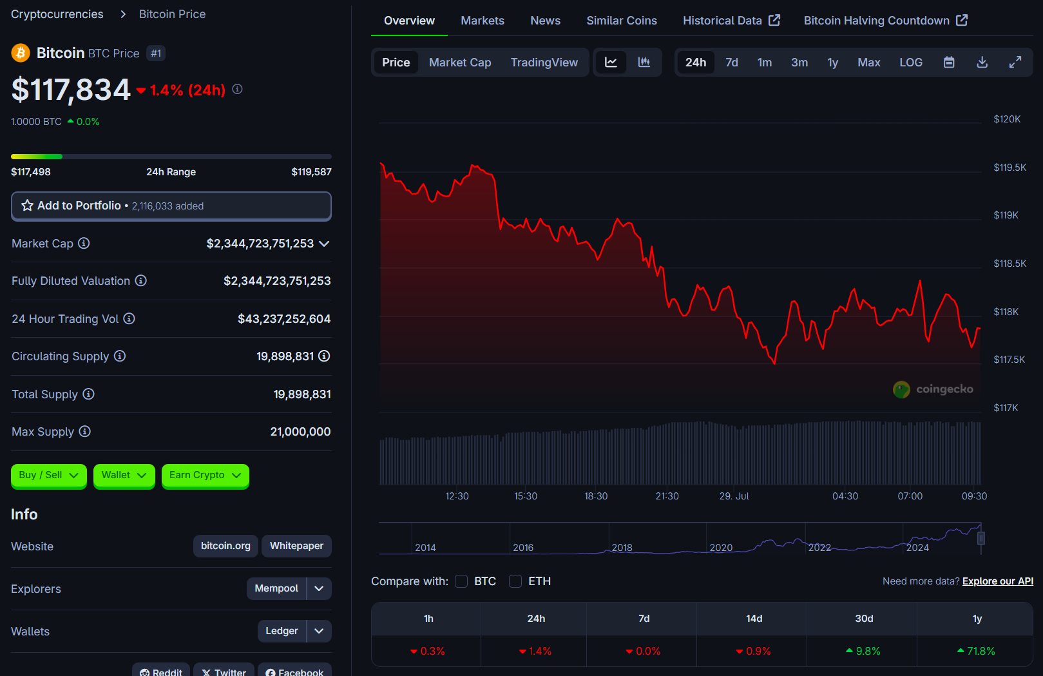
Task: Show 24 Hour Trading Vol info icon
Action: (x=129, y=318)
